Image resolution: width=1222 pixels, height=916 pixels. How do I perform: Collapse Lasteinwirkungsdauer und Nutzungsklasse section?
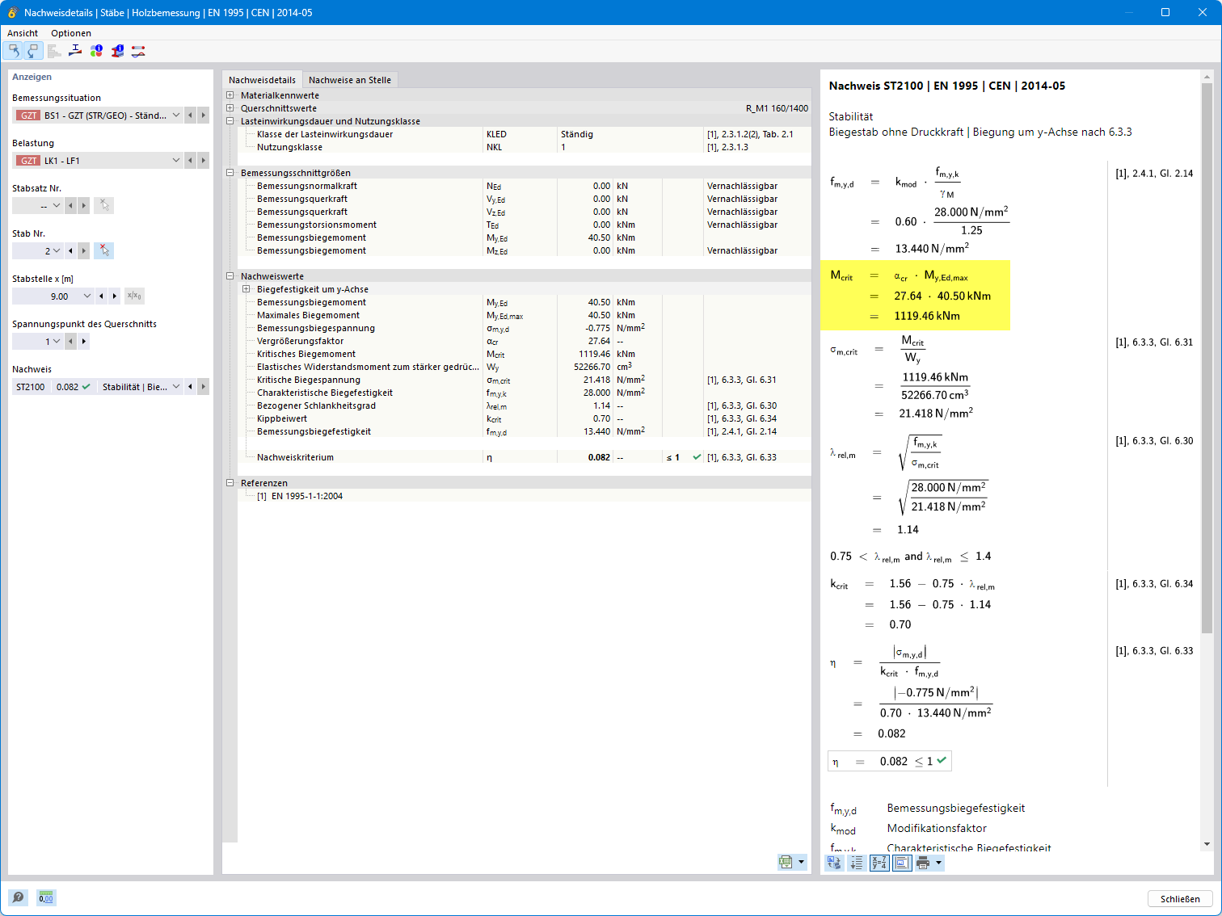[230, 121]
